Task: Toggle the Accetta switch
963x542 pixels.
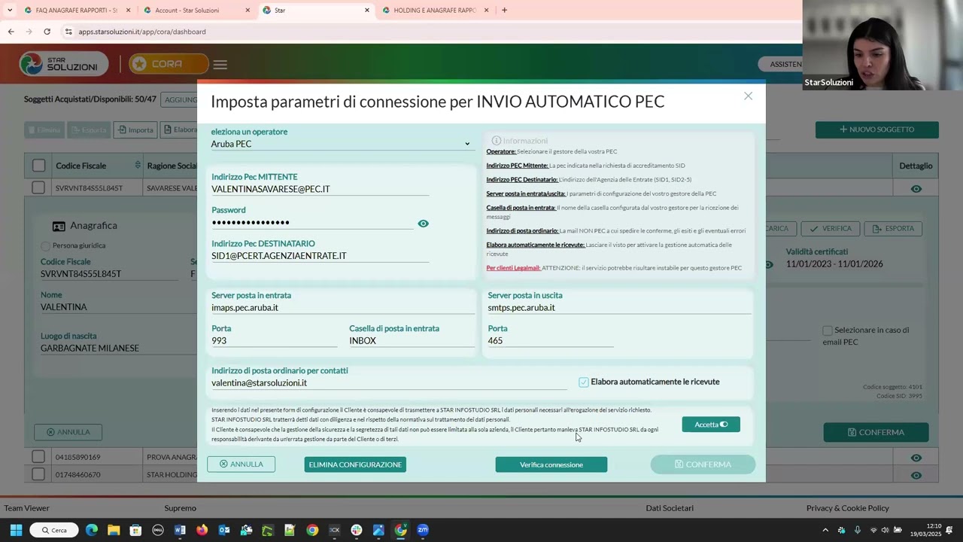Action: click(711, 425)
